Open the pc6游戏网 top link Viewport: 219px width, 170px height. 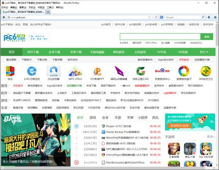135,25
